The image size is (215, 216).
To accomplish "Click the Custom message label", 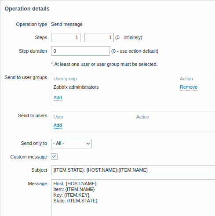I will 29,157.
